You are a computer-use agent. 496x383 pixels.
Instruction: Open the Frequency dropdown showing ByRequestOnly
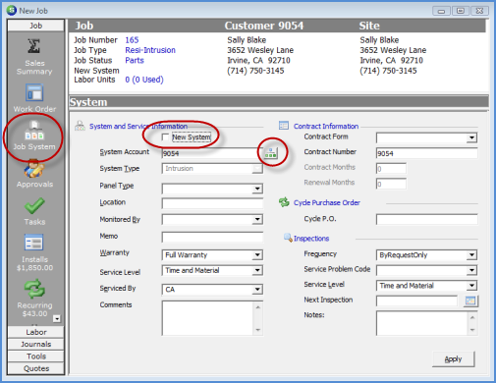pos(471,255)
